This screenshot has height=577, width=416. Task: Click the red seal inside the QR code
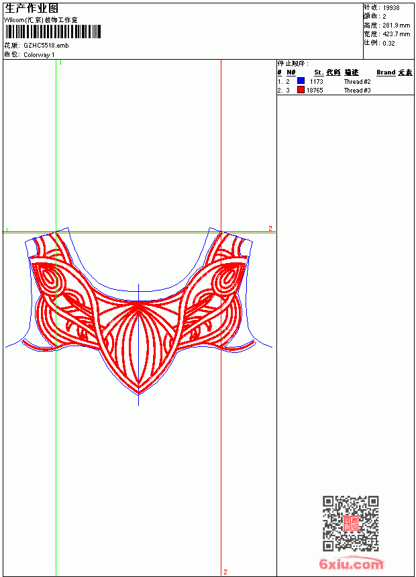350,523
